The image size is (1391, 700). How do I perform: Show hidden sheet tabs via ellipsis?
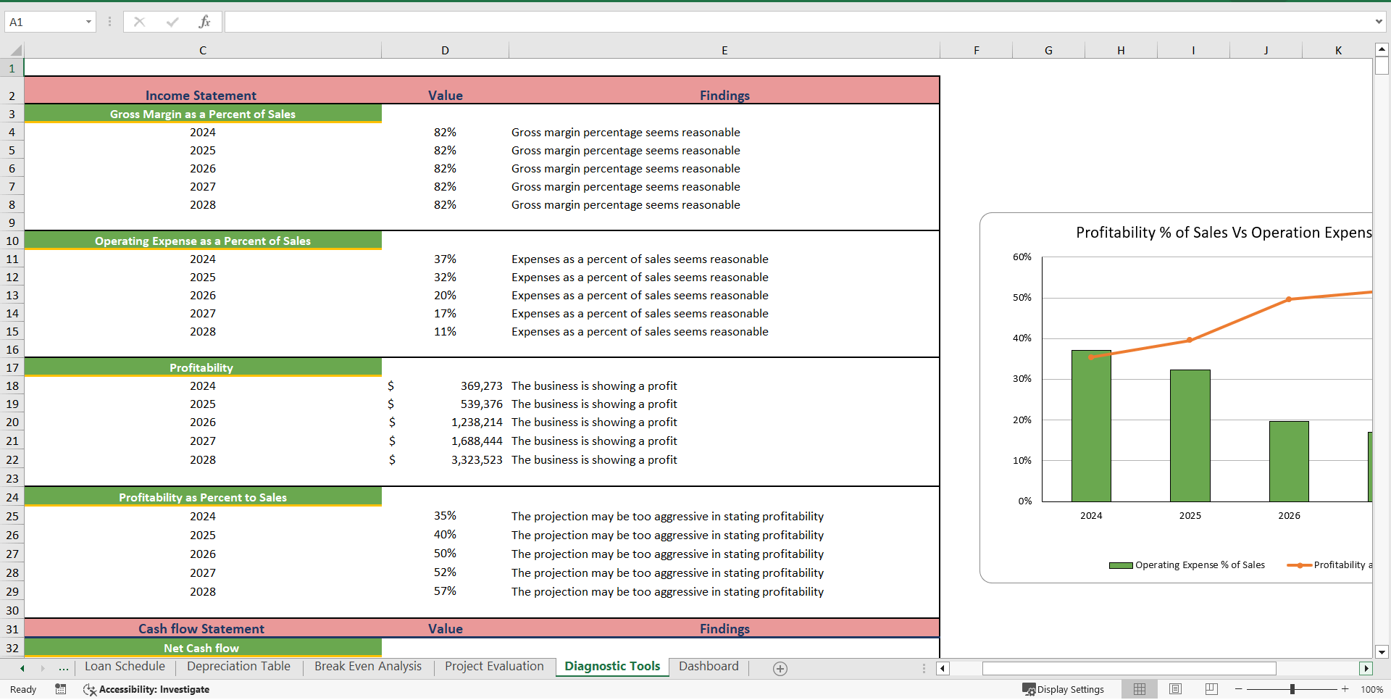(x=64, y=668)
